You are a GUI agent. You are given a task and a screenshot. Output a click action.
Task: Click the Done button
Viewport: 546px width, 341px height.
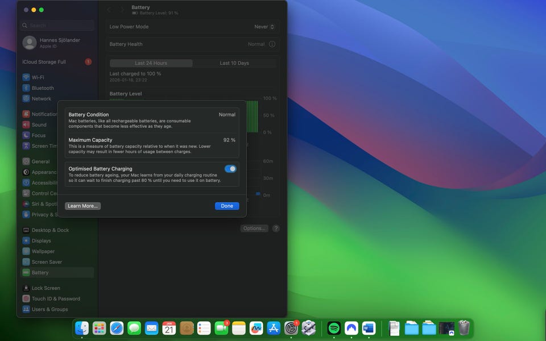pyautogui.click(x=227, y=206)
